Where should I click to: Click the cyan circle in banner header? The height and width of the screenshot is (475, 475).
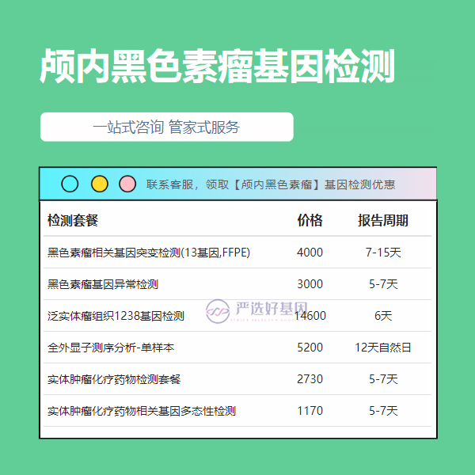pos(70,184)
